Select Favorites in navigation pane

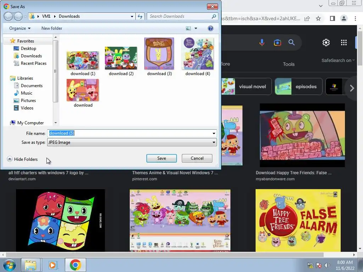pyautogui.click(x=26, y=41)
